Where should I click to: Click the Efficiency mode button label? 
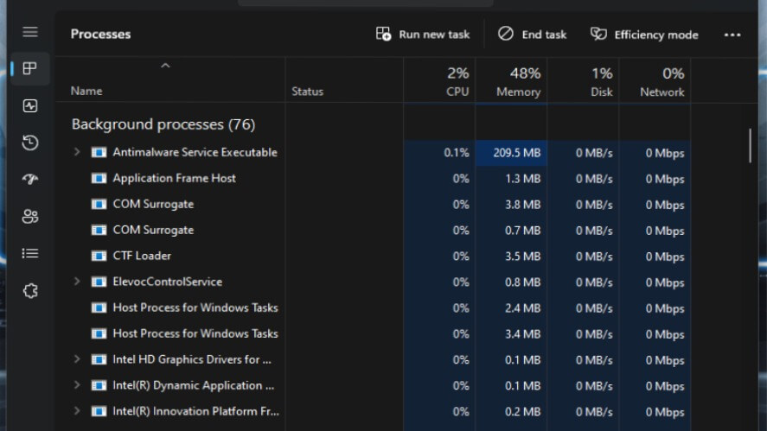656,35
